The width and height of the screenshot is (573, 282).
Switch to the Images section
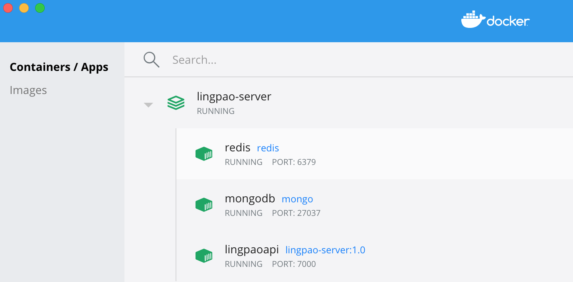pos(28,90)
